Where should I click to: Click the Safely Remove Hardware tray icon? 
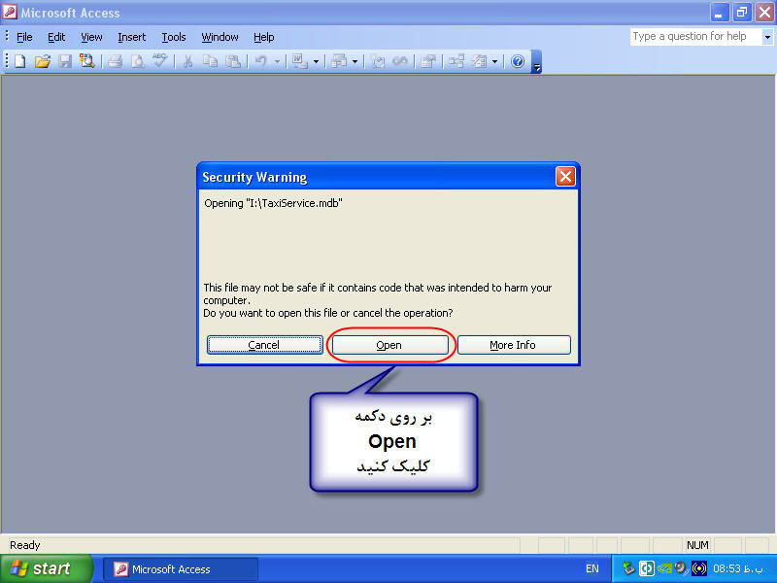coord(628,568)
